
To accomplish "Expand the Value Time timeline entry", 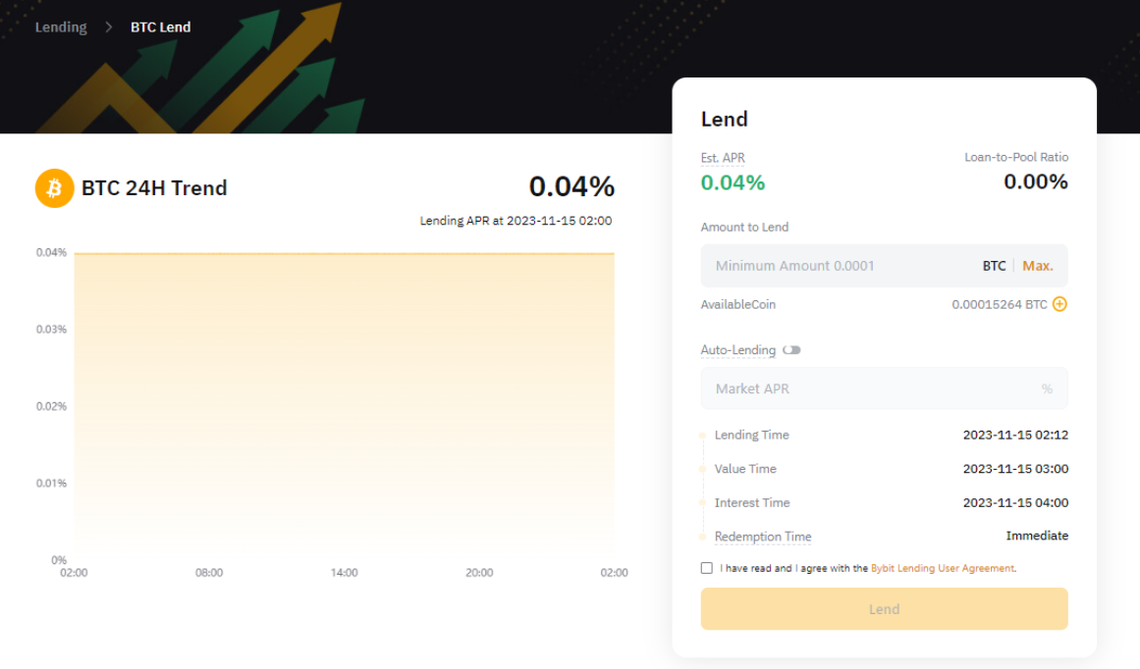I will [x=701, y=469].
